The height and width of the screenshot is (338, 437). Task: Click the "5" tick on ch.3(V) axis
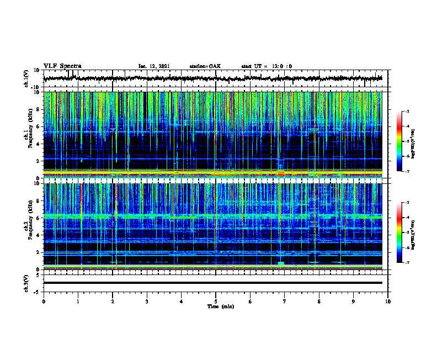point(39,275)
